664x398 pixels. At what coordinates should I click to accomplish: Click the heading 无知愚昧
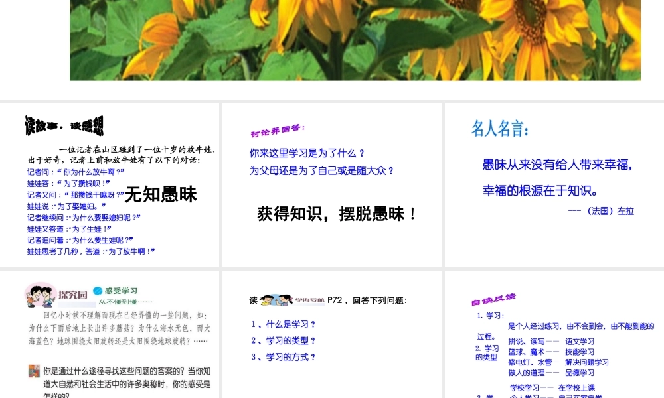(161, 194)
